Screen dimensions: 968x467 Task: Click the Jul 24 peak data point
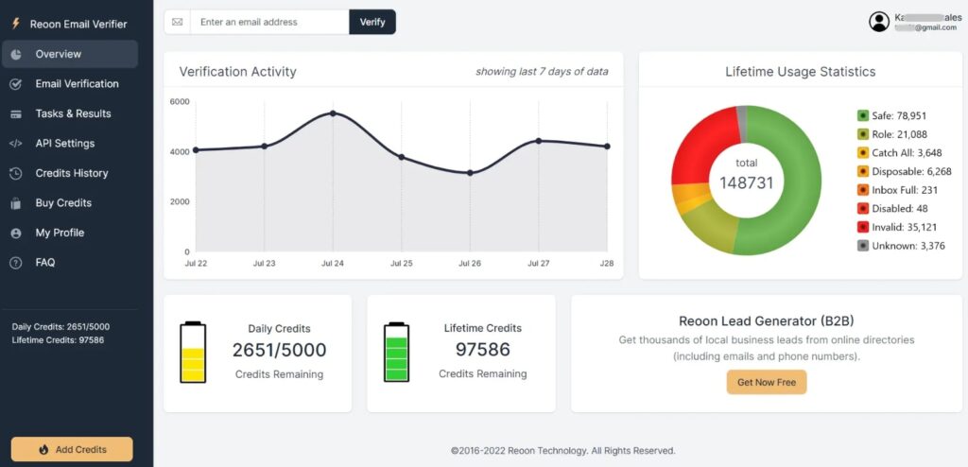click(333, 113)
